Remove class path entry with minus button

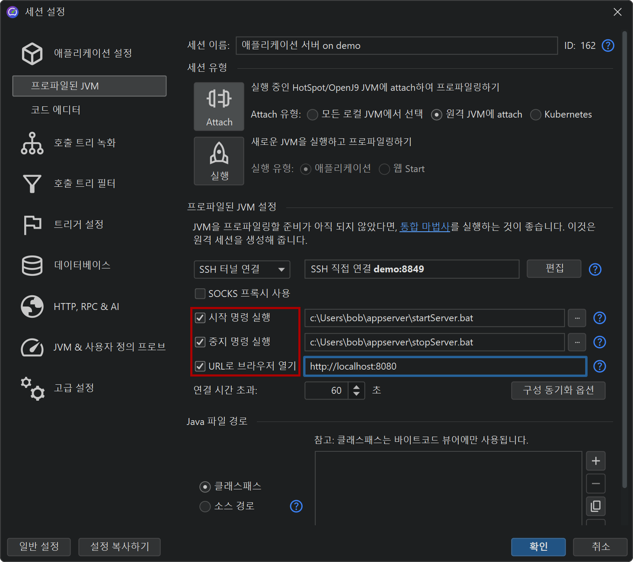point(595,483)
